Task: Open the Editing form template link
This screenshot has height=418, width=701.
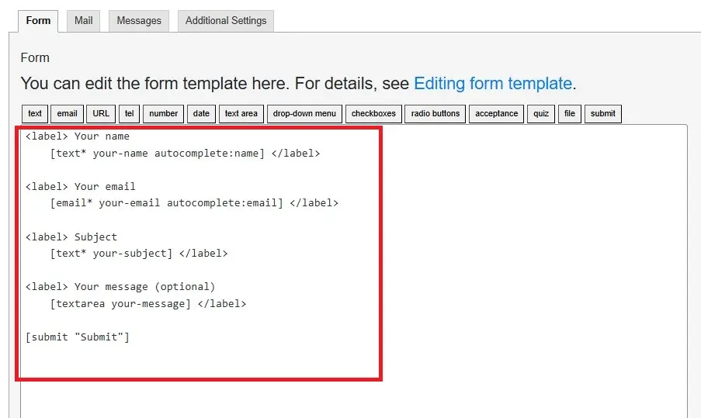Action: 493,84
